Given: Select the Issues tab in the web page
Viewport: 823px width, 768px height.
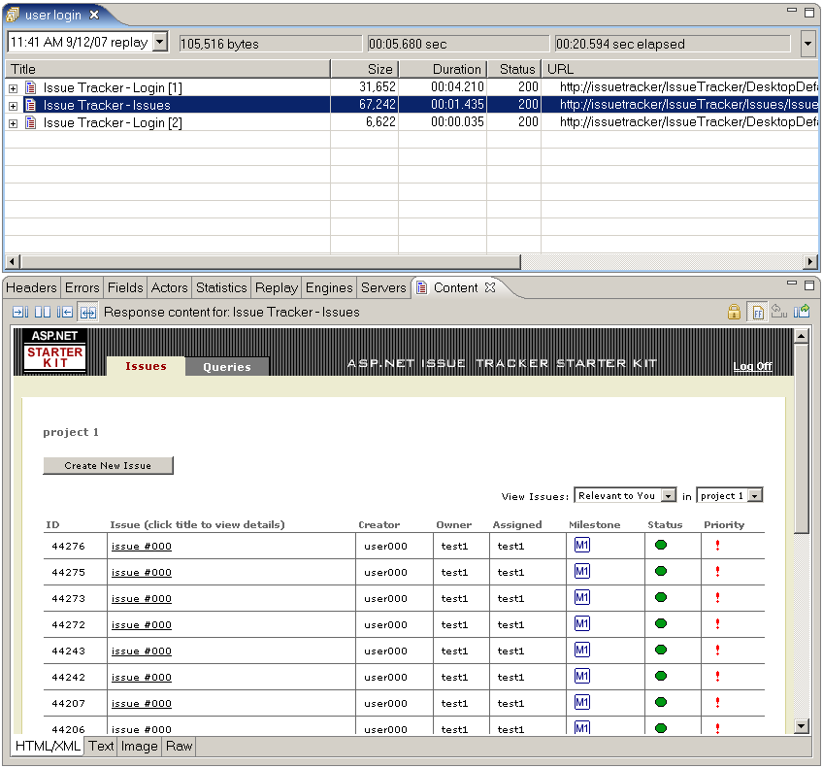Looking at the screenshot, I should point(146,366).
